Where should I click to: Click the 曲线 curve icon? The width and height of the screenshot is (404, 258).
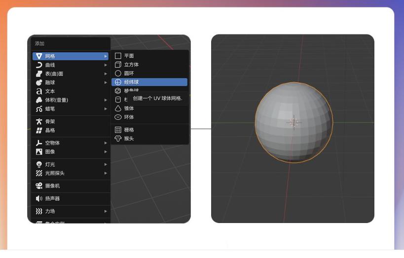(39, 65)
